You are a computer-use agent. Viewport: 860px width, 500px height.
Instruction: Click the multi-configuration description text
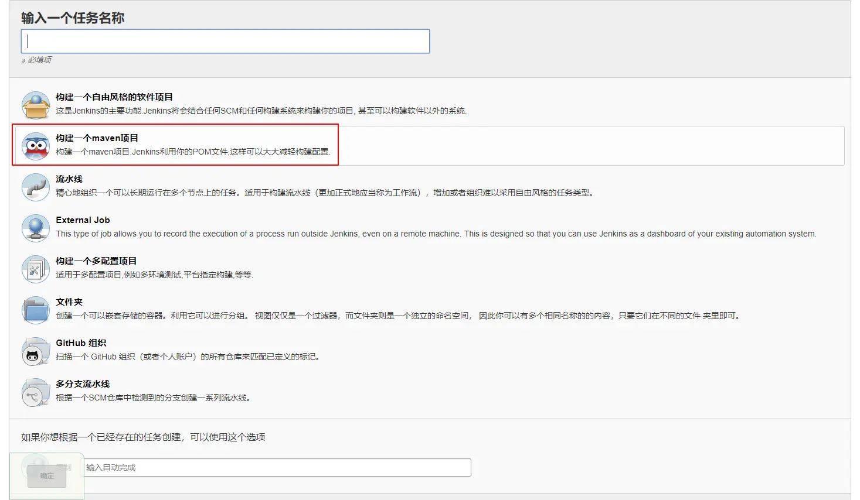coord(155,275)
